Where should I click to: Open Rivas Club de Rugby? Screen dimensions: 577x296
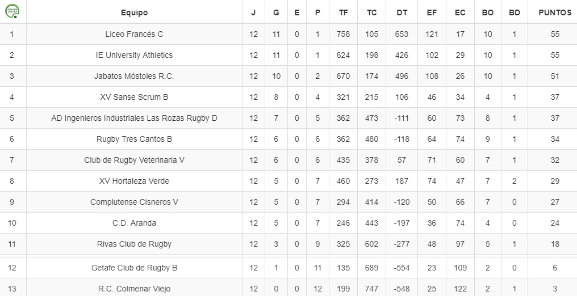click(x=135, y=244)
